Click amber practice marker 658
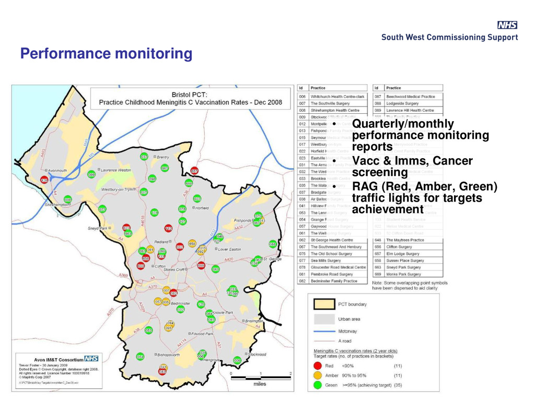The width and height of the screenshot is (535, 401). [192, 243]
